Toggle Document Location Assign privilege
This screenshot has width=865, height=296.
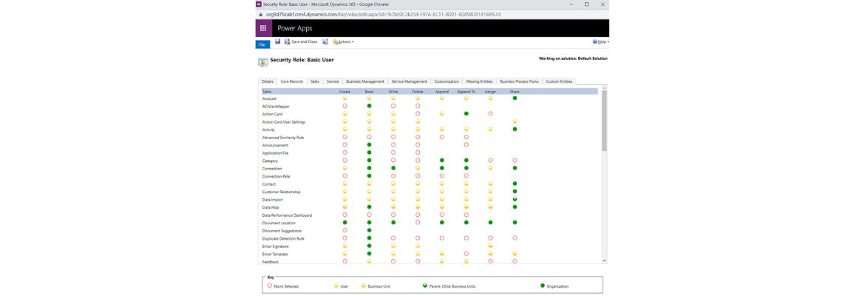(x=490, y=223)
